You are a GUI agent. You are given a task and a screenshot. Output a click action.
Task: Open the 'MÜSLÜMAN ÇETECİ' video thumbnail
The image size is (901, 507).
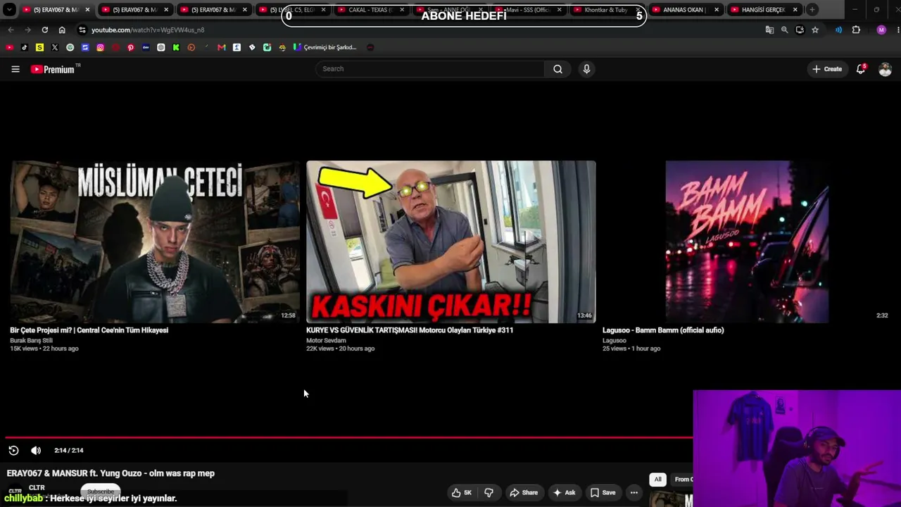155,242
